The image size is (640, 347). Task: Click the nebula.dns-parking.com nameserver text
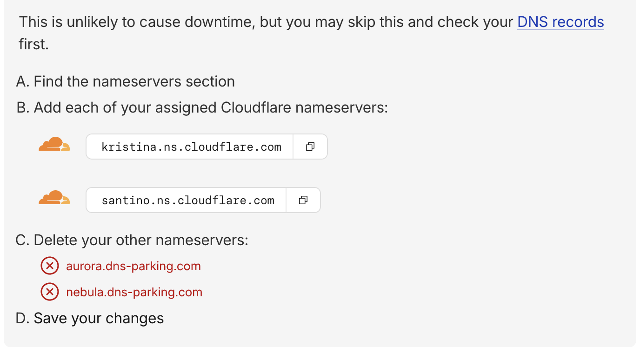pos(134,292)
